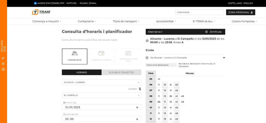Open the YouTube icon in sidebar
This screenshot has width=266, height=123.
[x=4, y=64]
